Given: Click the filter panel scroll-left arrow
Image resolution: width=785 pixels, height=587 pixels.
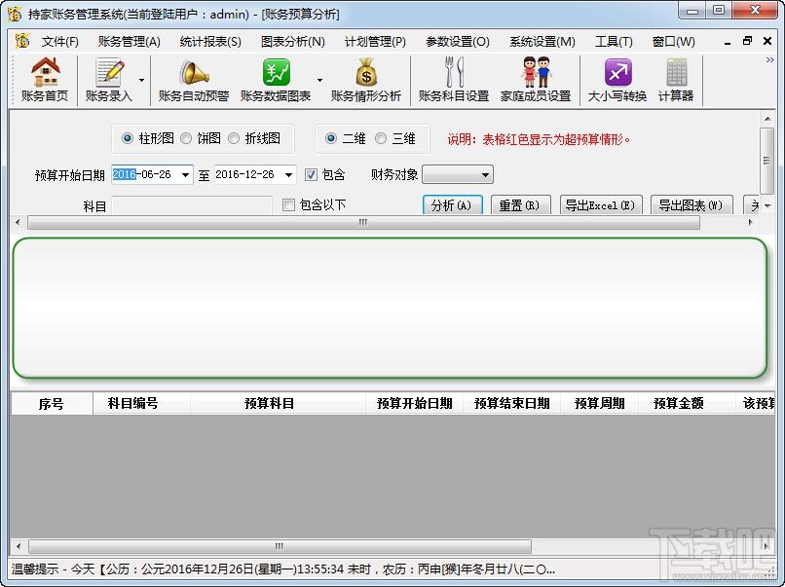Looking at the screenshot, I should tap(19, 222).
